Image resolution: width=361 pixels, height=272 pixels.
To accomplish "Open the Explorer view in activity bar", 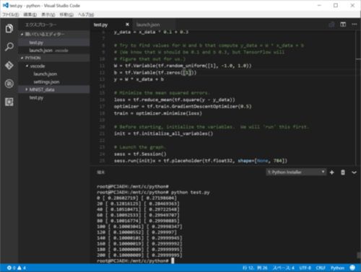I will tap(9, 29).
